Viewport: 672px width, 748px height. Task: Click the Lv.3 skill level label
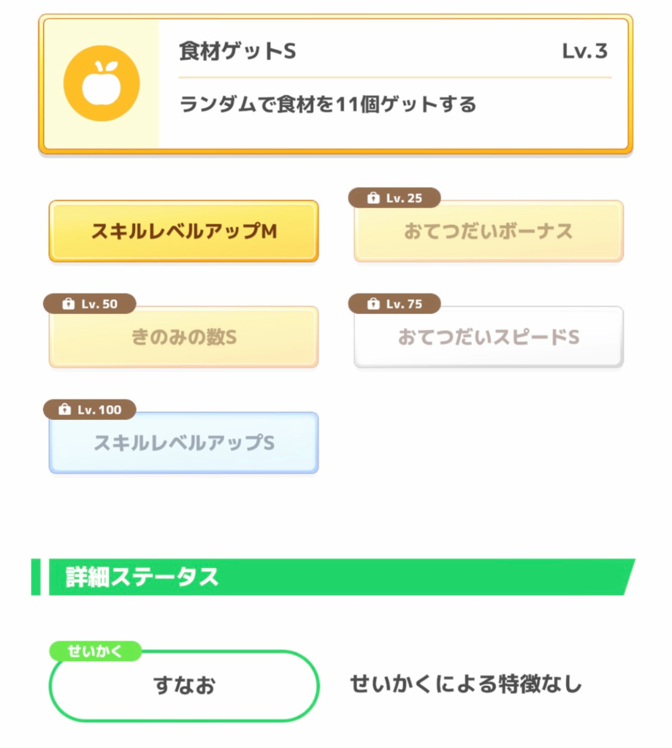click(x=584, y=52)
